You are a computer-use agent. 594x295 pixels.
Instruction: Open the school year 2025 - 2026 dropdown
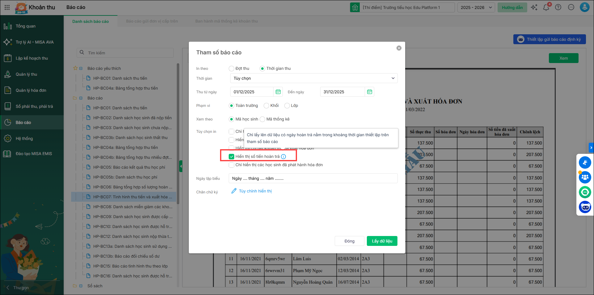(x=476, y=7)
